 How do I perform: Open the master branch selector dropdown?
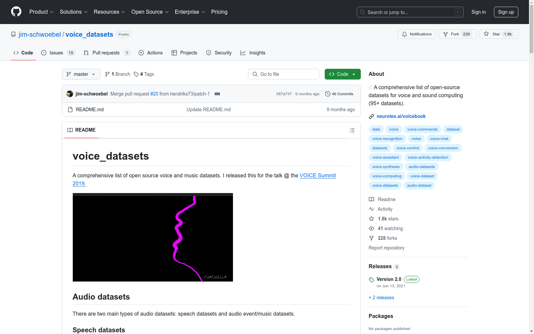tap(81, 74)
